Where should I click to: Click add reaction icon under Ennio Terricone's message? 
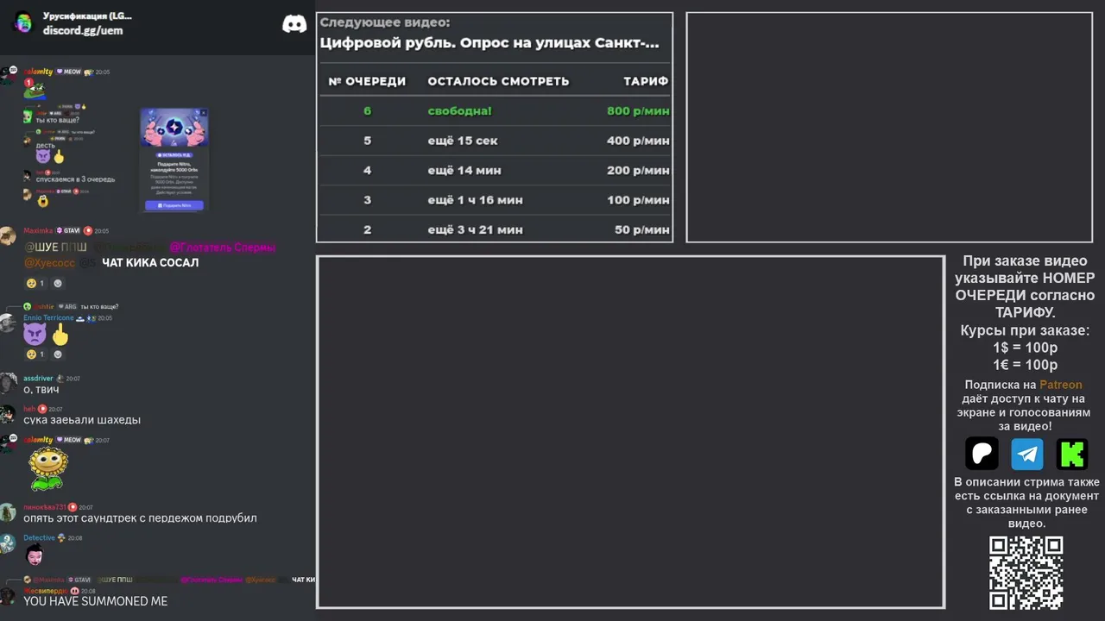coord(58,354)
